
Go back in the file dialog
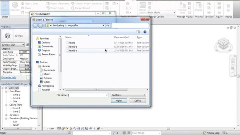(x=35, y=25)
